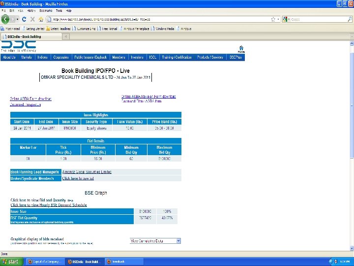Click the Windows Start button
The image size is (354, 266).
click(x=12, y=262)
